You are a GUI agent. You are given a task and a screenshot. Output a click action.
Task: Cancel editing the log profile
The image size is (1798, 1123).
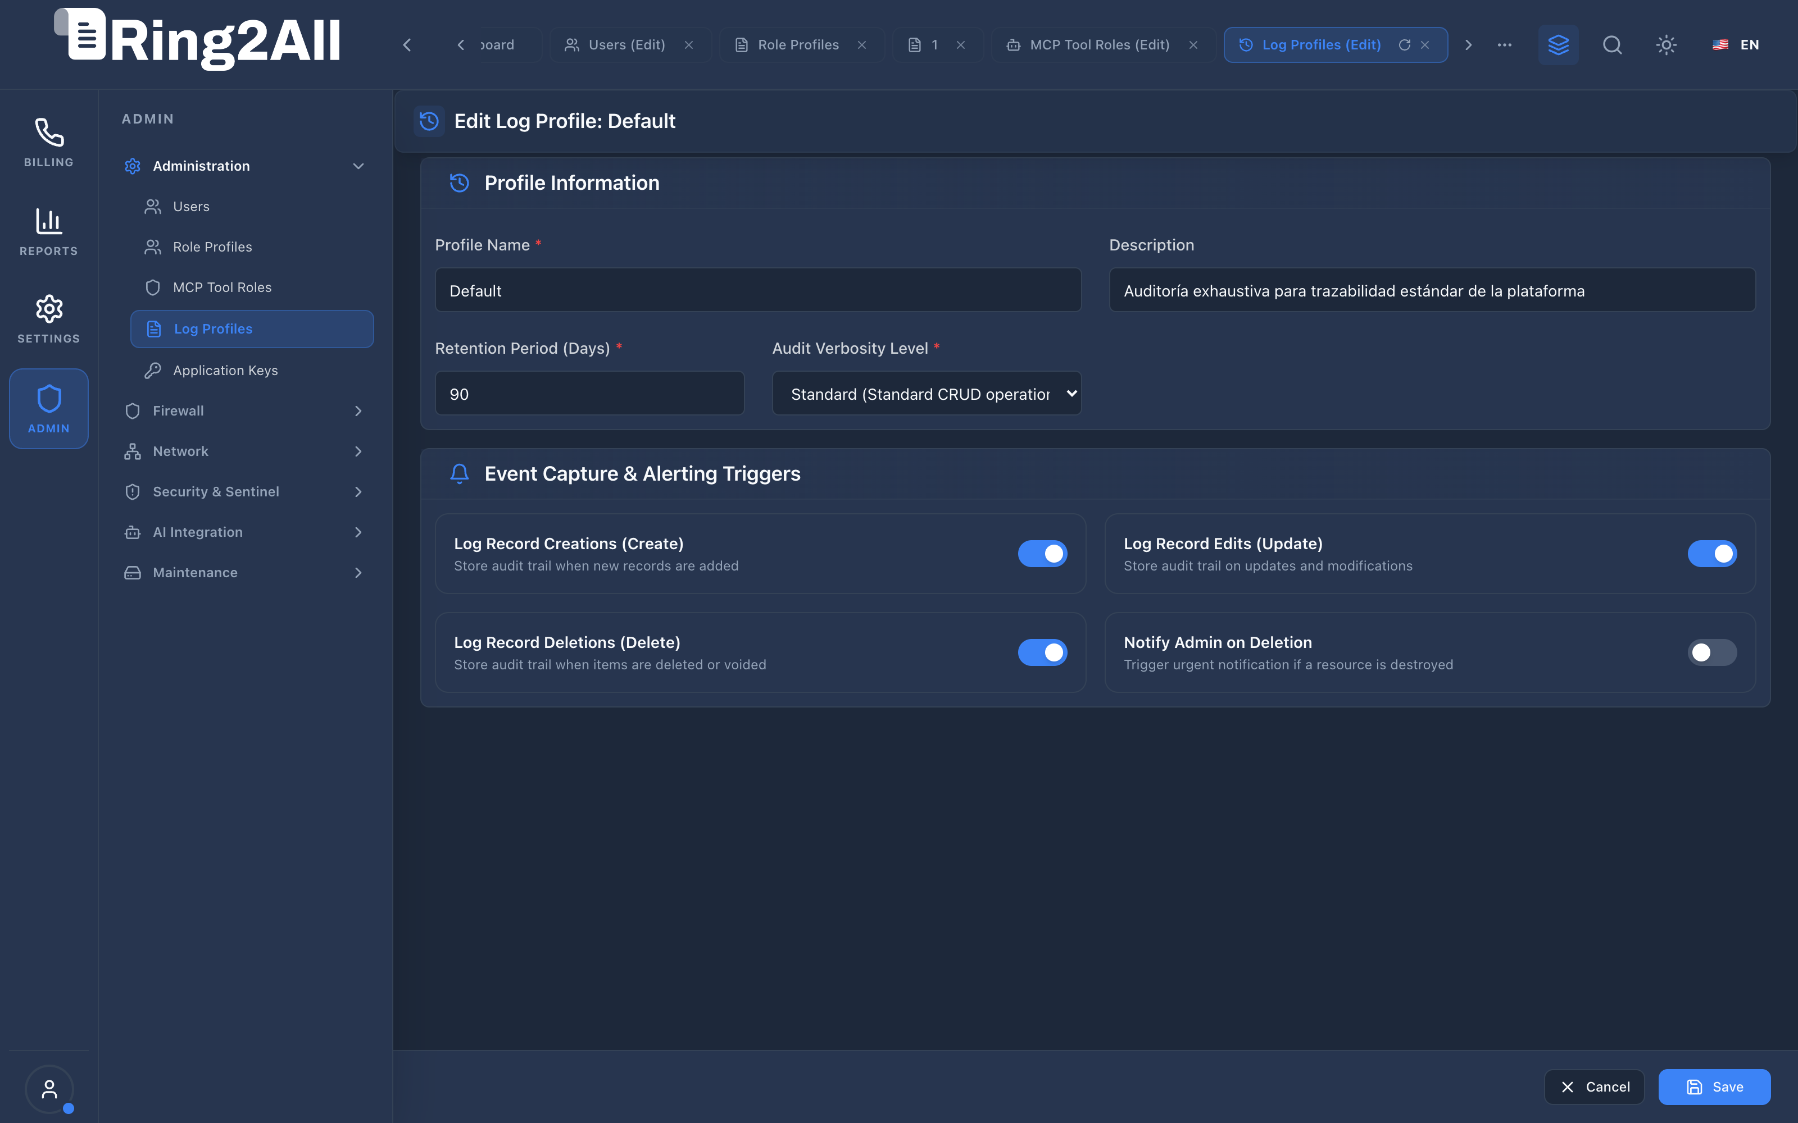(1595, 1087)
